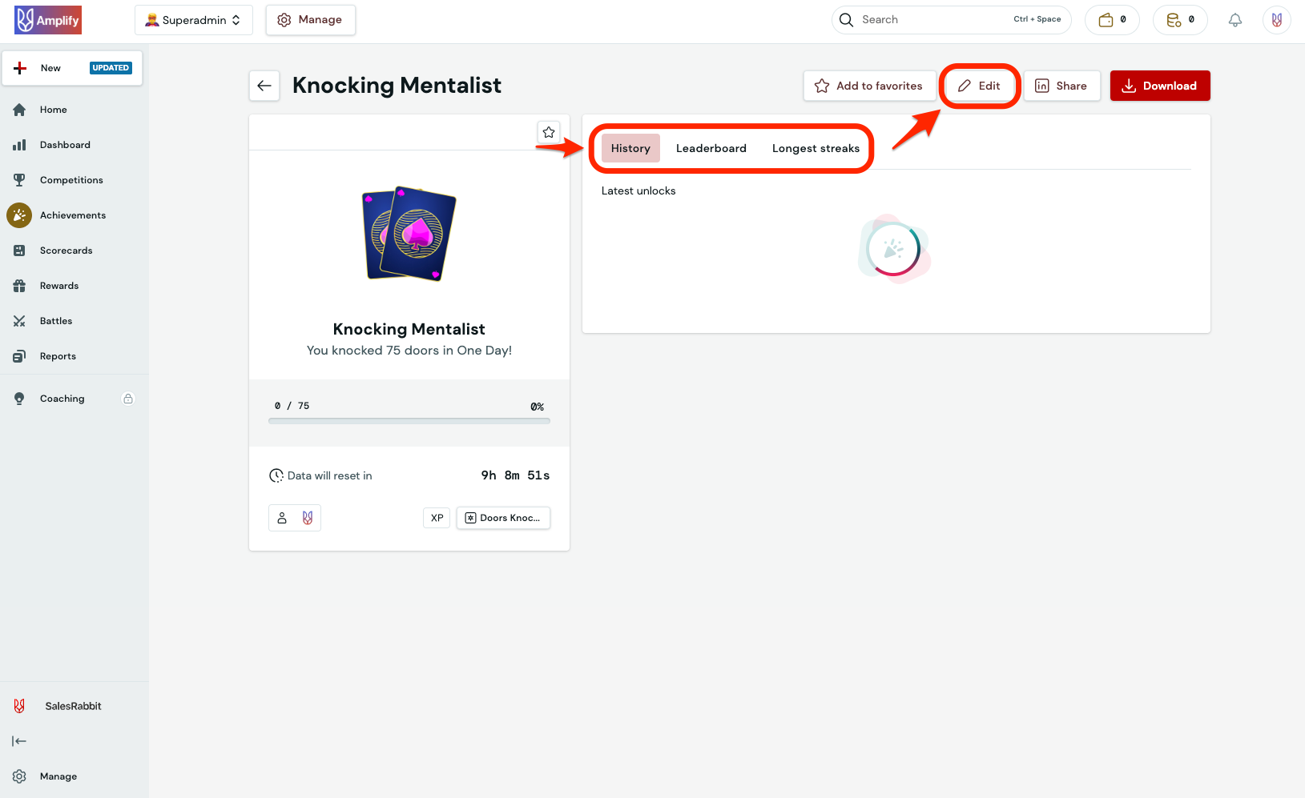Open the Reports section

click(58, 355)
